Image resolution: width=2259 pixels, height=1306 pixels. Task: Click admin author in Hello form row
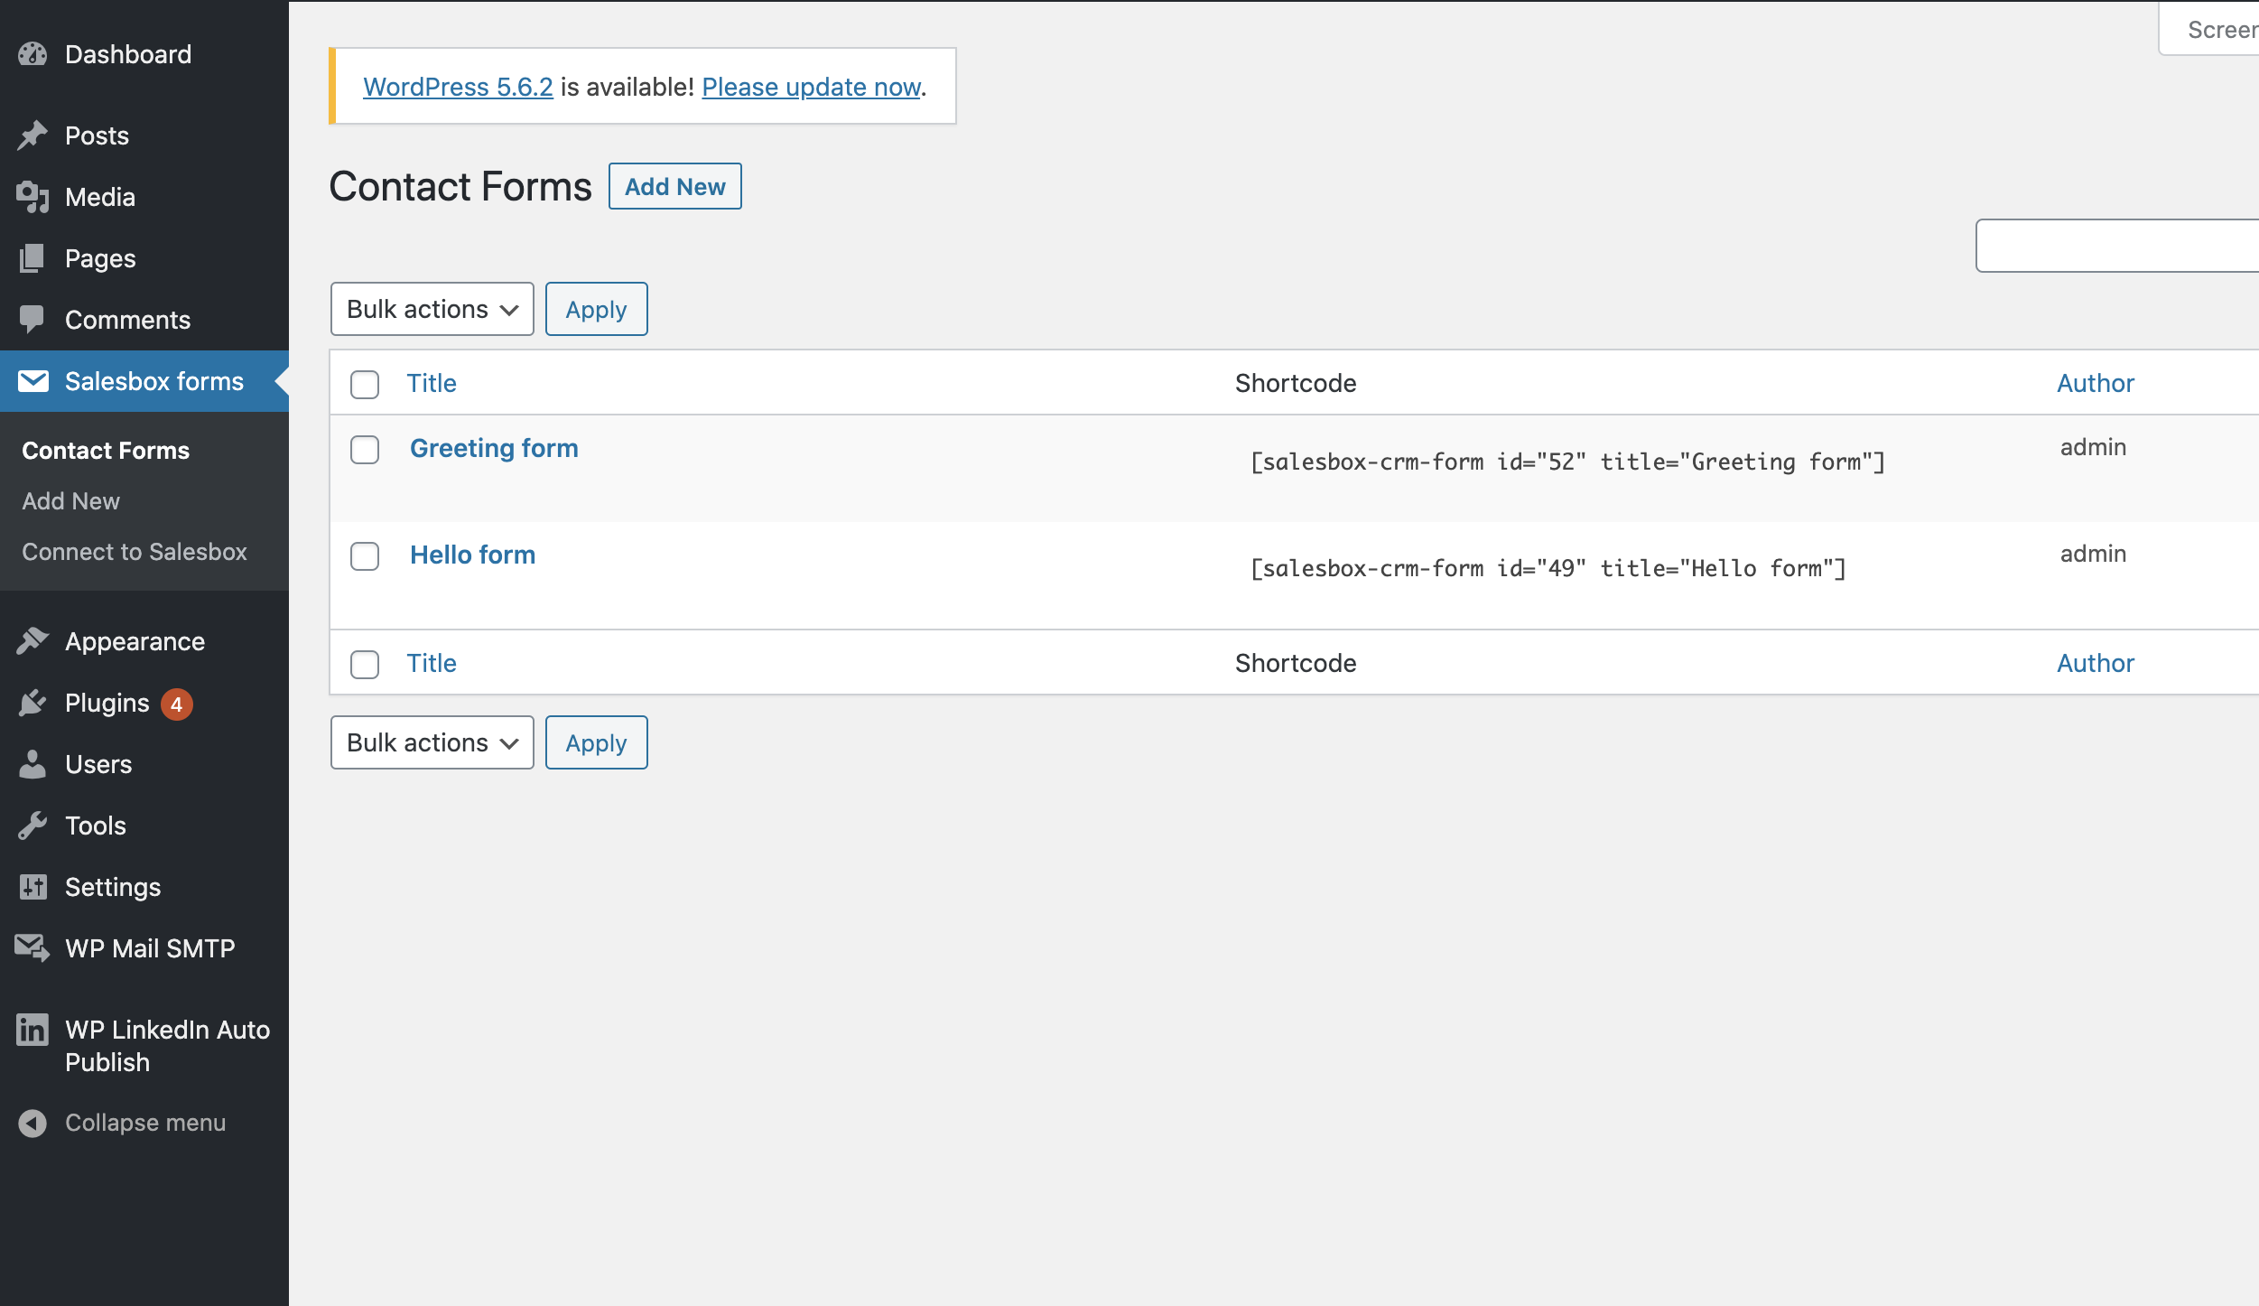[2093, 554]
